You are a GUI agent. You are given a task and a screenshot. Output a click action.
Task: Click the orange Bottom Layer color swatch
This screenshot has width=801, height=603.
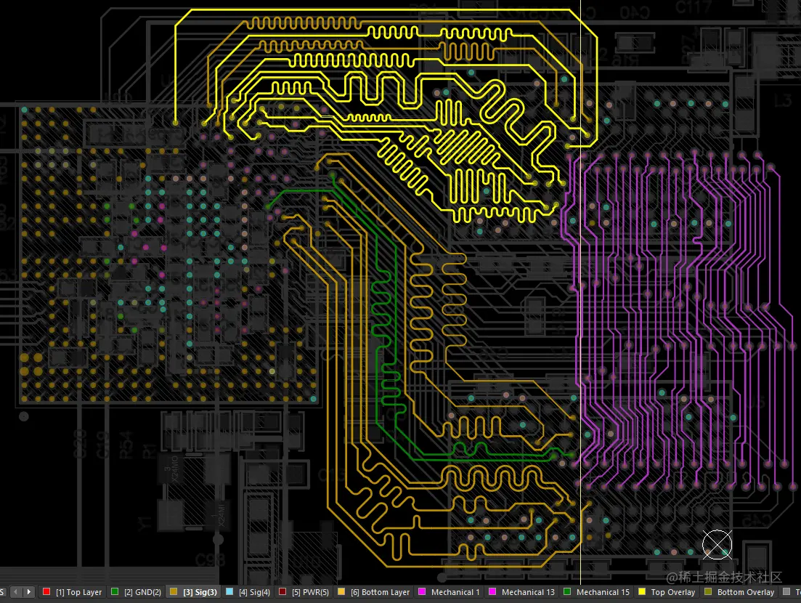341,592
